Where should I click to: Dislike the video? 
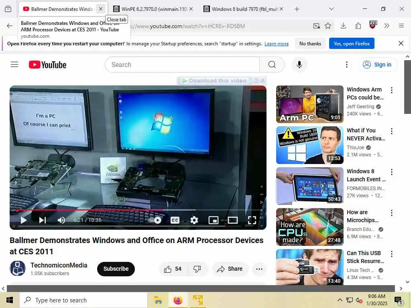(x=197, y=269)
